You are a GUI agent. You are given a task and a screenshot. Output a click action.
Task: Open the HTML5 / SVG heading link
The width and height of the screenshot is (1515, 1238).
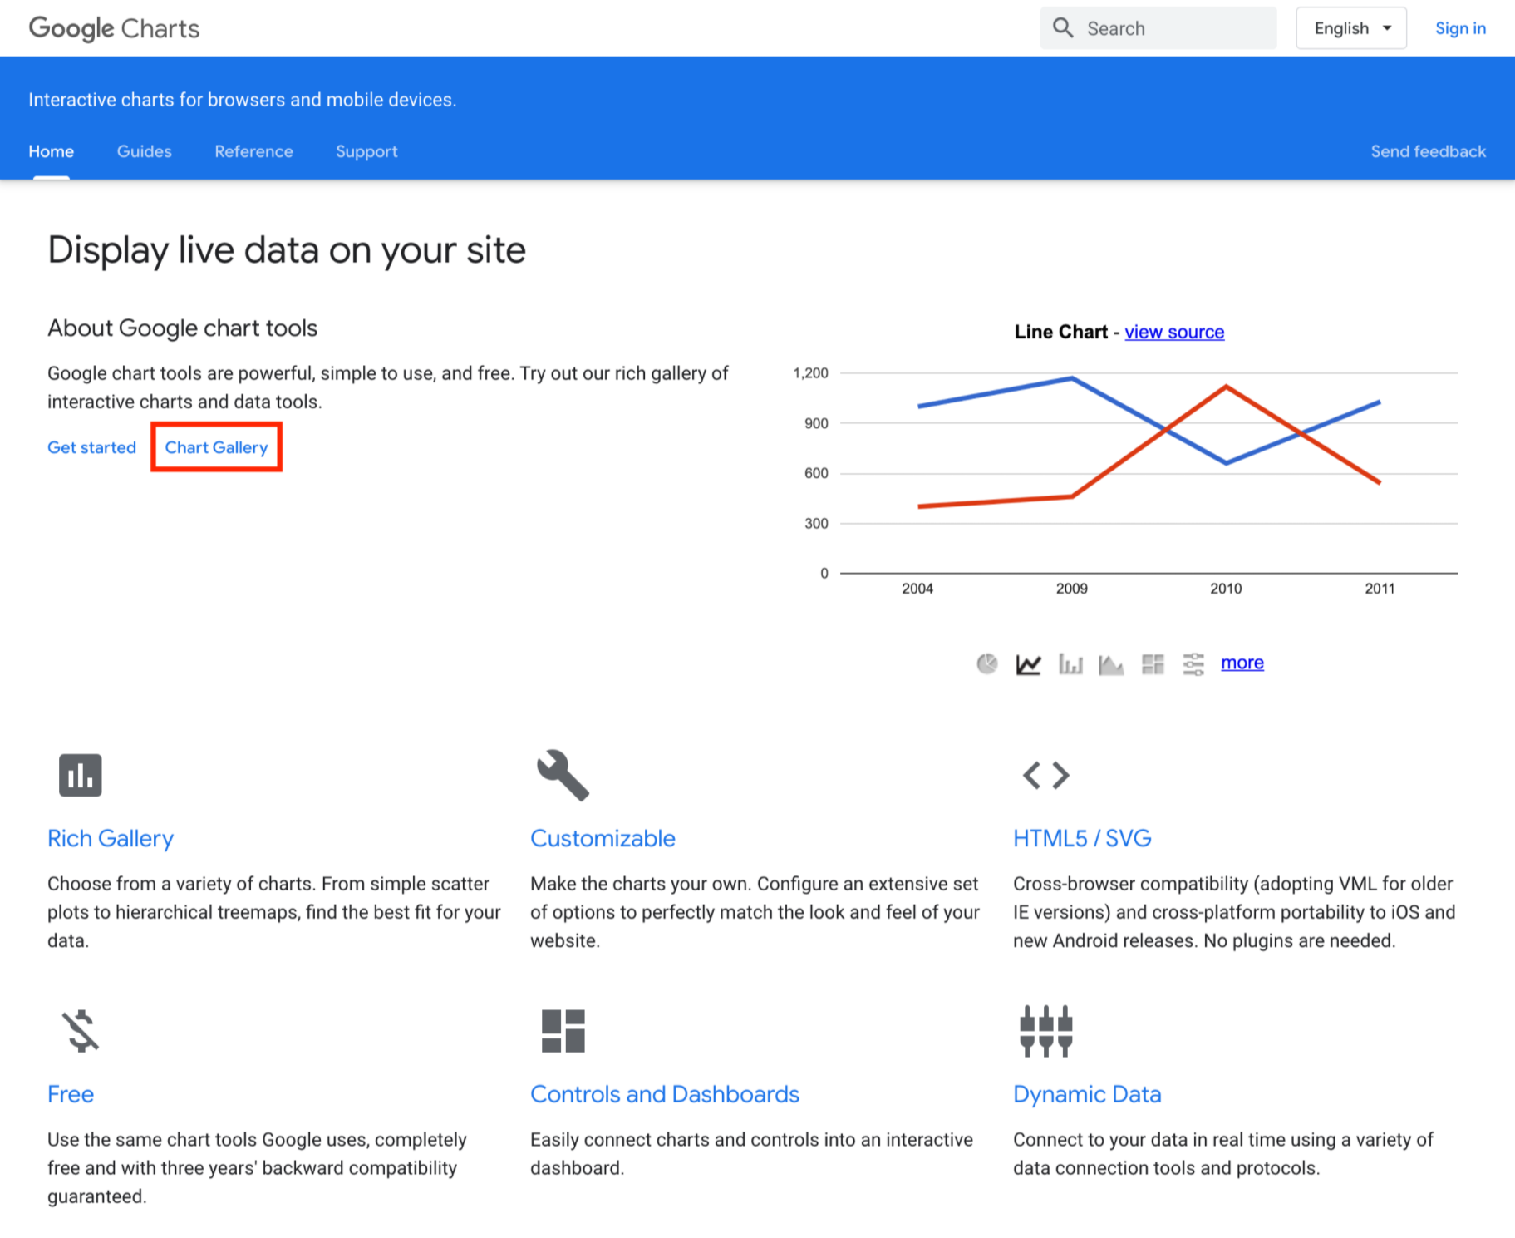coord(1082,838)
